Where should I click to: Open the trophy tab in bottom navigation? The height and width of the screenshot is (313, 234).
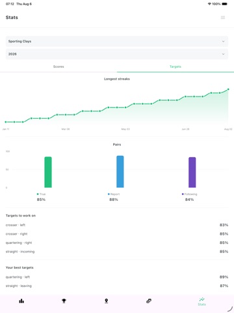64,301
